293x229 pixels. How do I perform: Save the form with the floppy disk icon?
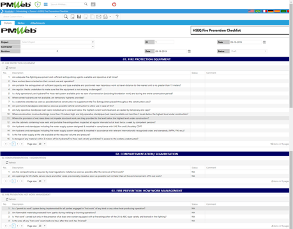79,17
